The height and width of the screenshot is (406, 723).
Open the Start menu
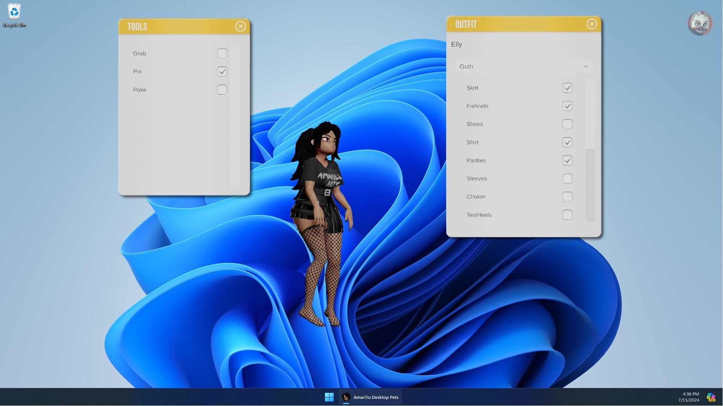(x=329, y=397)
